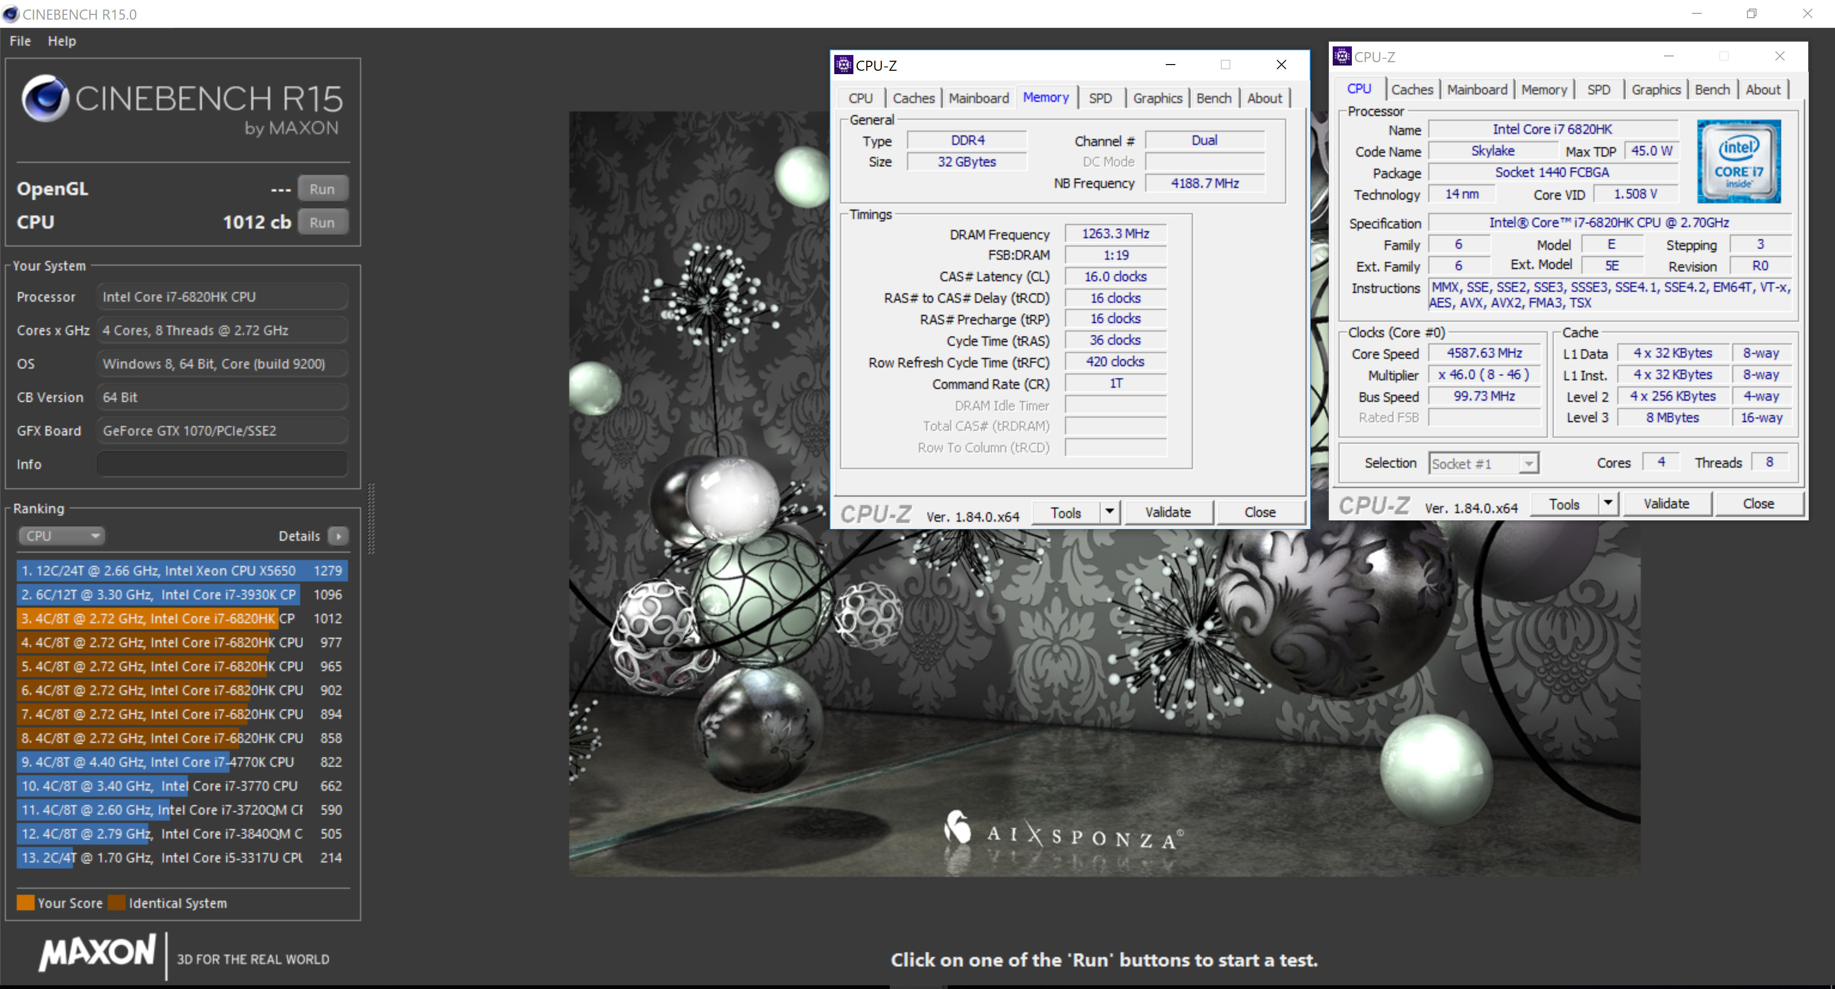This screenshot has height=989, width=1835.
Task: Switch to Mainboard tab in Memory window
Action: coord(978,98)
